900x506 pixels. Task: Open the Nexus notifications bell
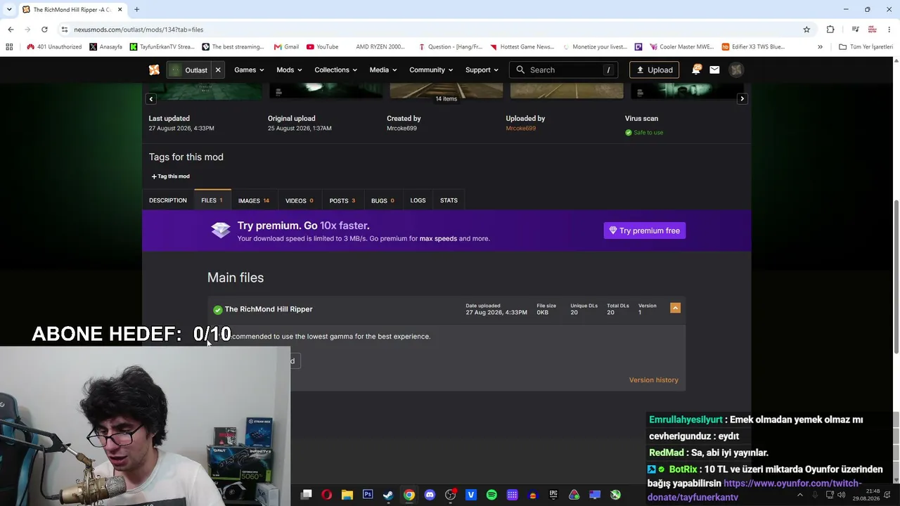coord(696,70)
